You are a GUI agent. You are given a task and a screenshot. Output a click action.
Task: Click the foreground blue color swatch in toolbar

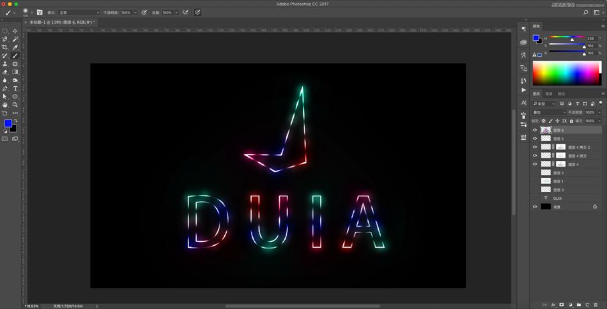(x=8, y=123)
